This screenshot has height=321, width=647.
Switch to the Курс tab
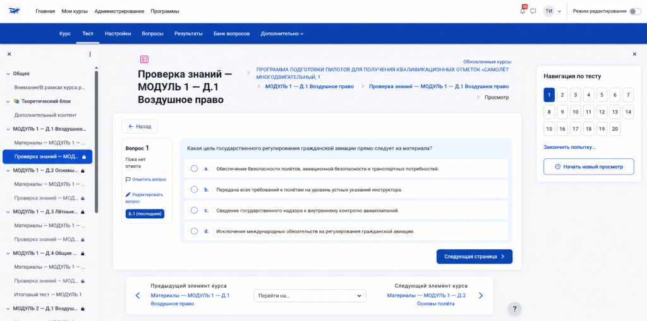coord(65,34)
